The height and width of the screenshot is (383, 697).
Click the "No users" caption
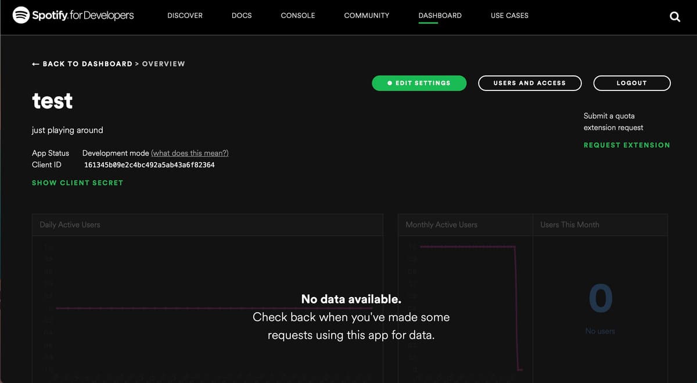pos(600,331)
